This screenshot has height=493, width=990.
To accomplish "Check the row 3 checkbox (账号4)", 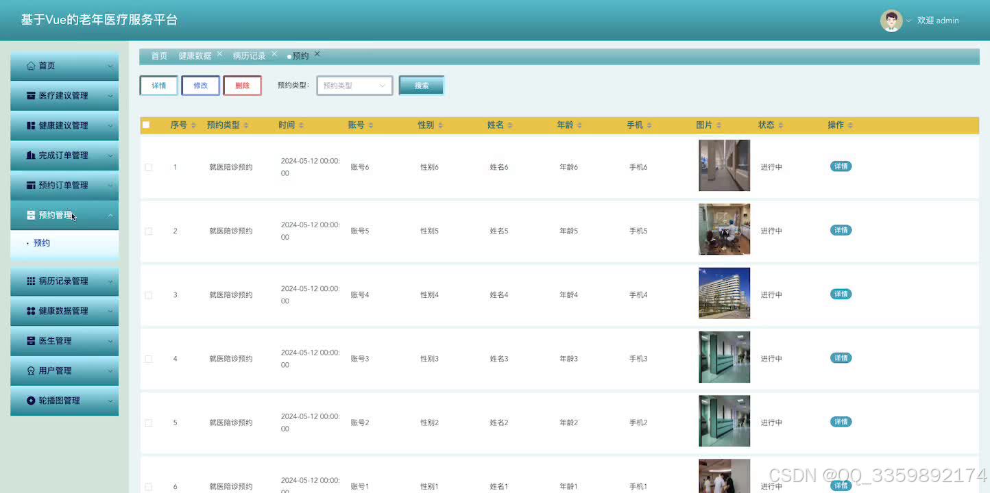I will point(148,295).
